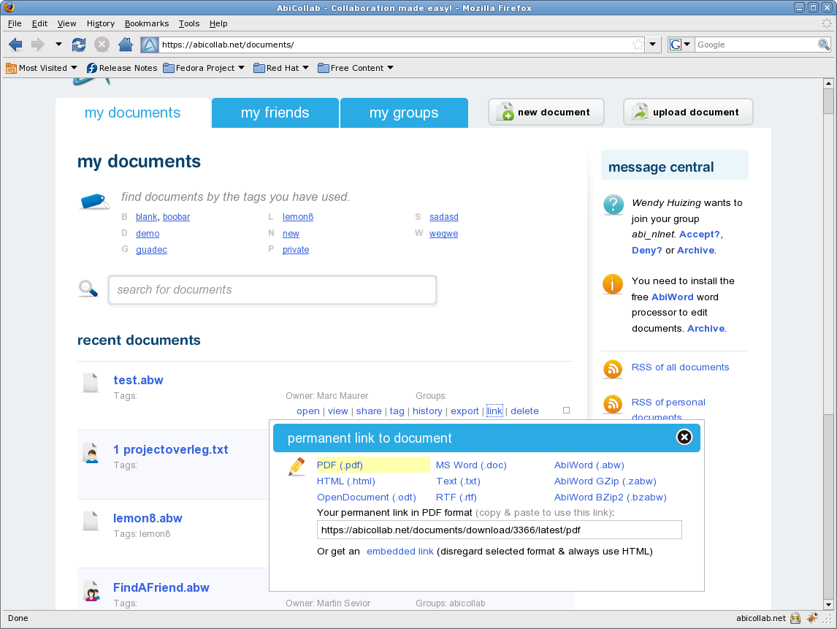The height and width of the screenshot is (629, 837).
Task: Click the magnifier icon beside document search
Action: click(88, 289)
